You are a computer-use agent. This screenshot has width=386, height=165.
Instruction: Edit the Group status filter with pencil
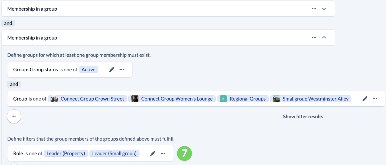coord(112,70)
